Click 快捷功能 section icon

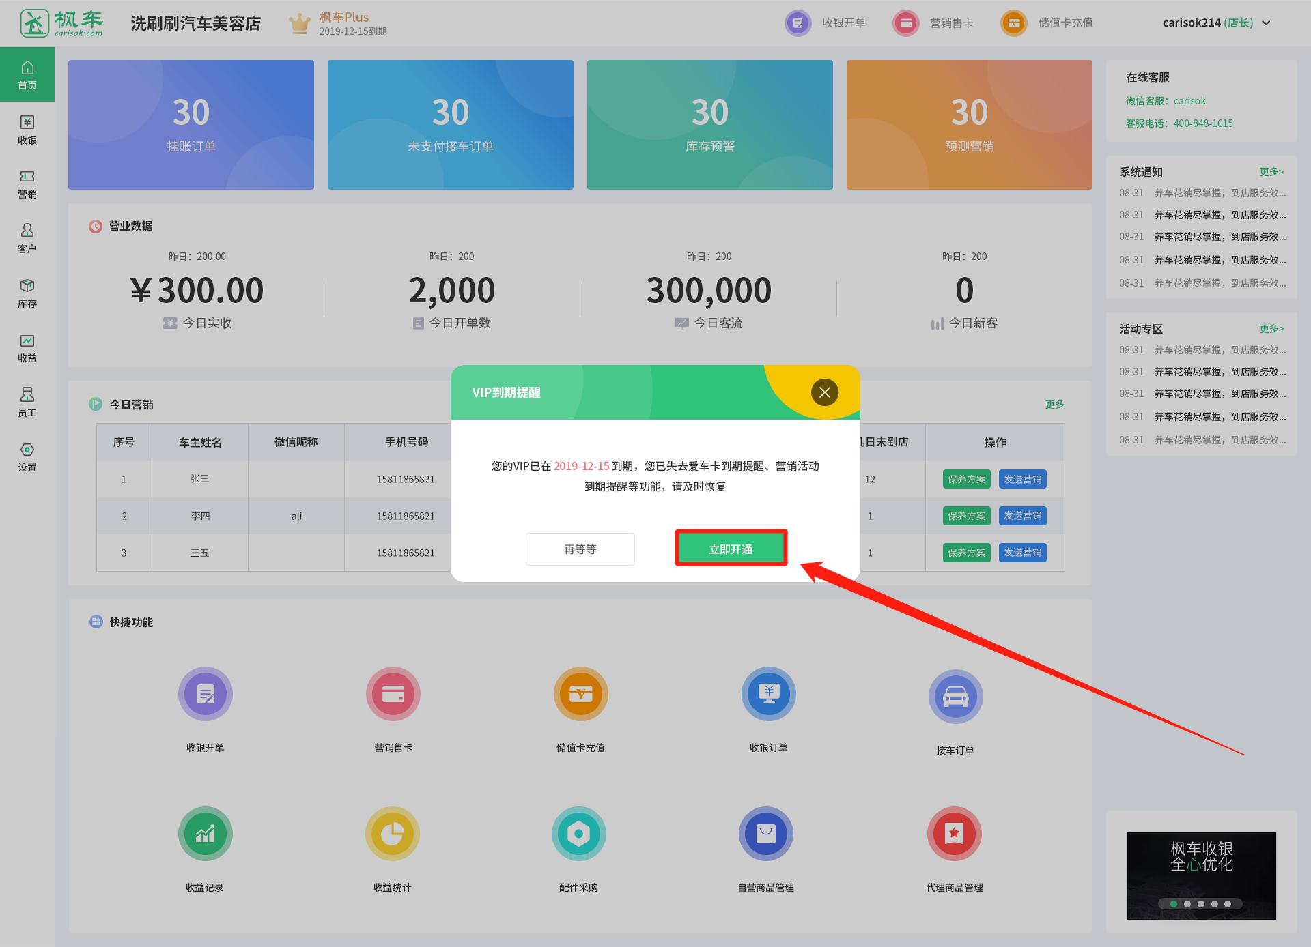click(96, 622)
